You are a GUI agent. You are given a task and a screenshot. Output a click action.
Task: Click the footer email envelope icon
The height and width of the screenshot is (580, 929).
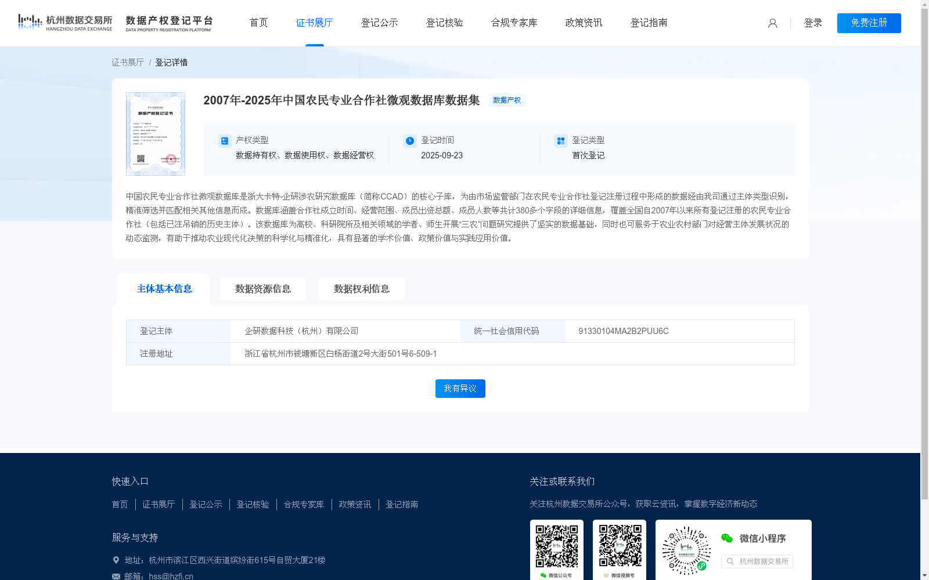(116, 576)
